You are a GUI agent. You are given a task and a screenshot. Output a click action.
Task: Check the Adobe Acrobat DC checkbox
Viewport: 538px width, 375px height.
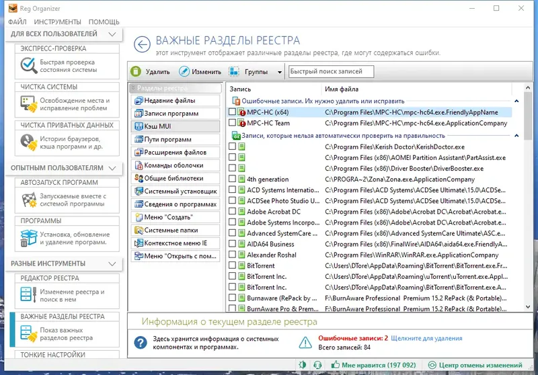[232, 212]
